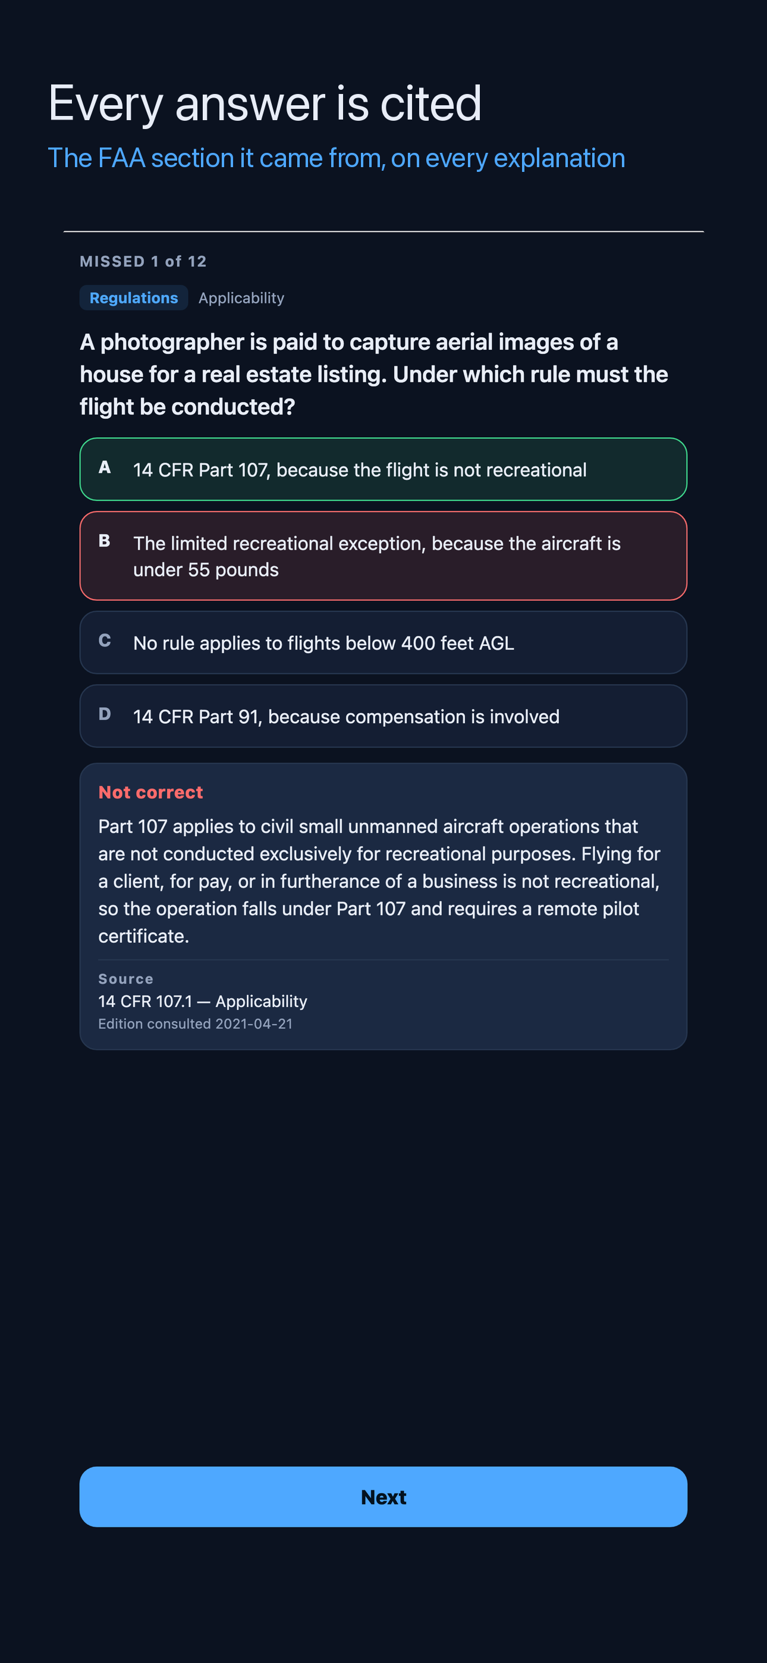Click the Missed 1 of 12 counter
Viewport: 767px width, 1663px height.
[x=143, y=262]
